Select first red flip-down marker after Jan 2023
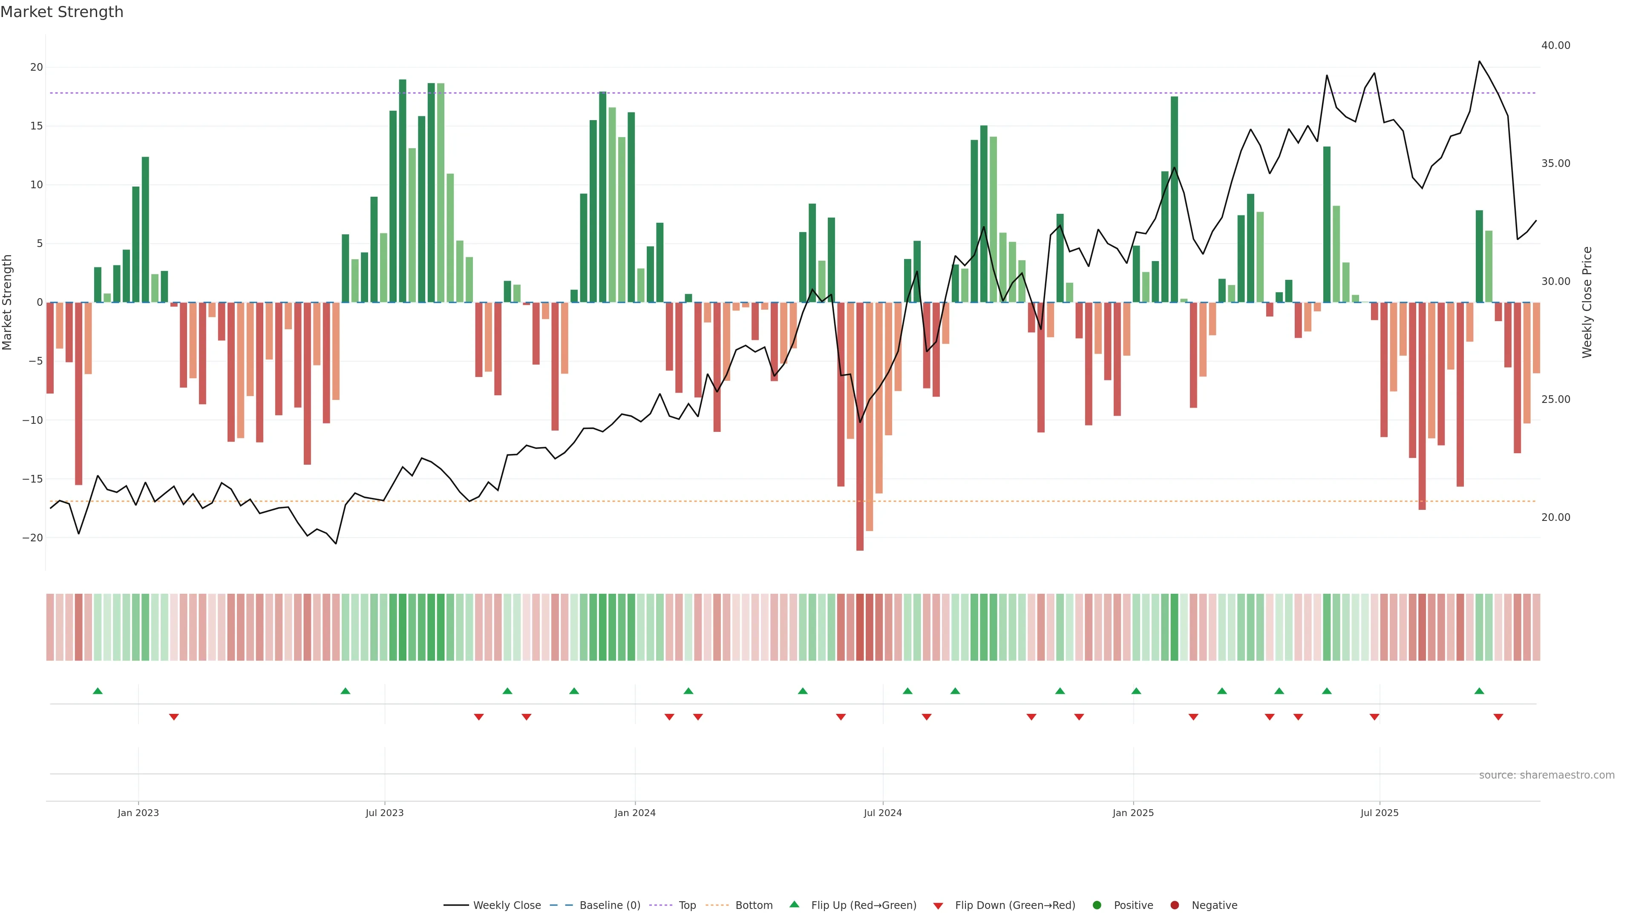This screenshot has width=1636, height=920. (x=174, y=717)
